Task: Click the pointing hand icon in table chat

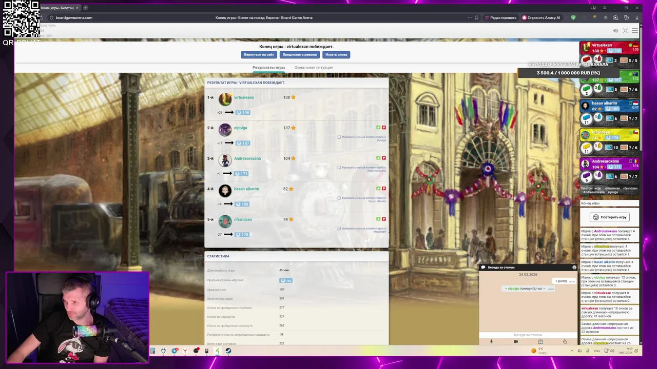Action: click(x=565, y=341)
